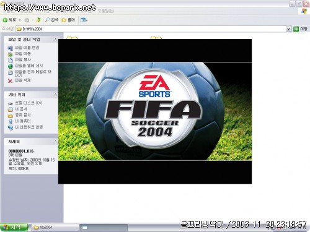Click the greyed Forward arrow button
The image size is (310, 232).
tap(27, 20)
